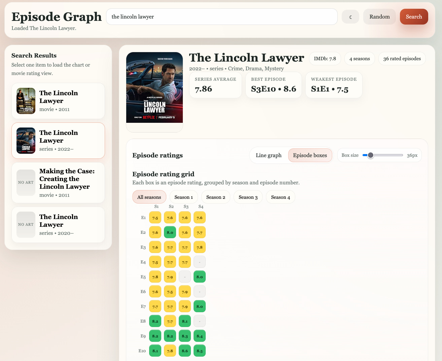Click S2 E6 box rated 7.5
This screenshot has width=442, height=361.
tap(170, 292)
